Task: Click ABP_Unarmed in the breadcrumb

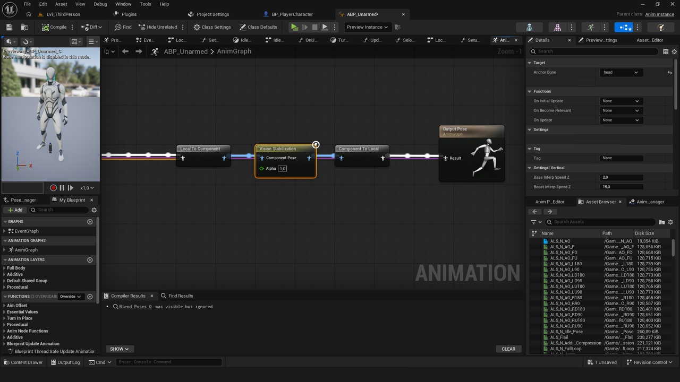Action: click(x=185, y=51)
